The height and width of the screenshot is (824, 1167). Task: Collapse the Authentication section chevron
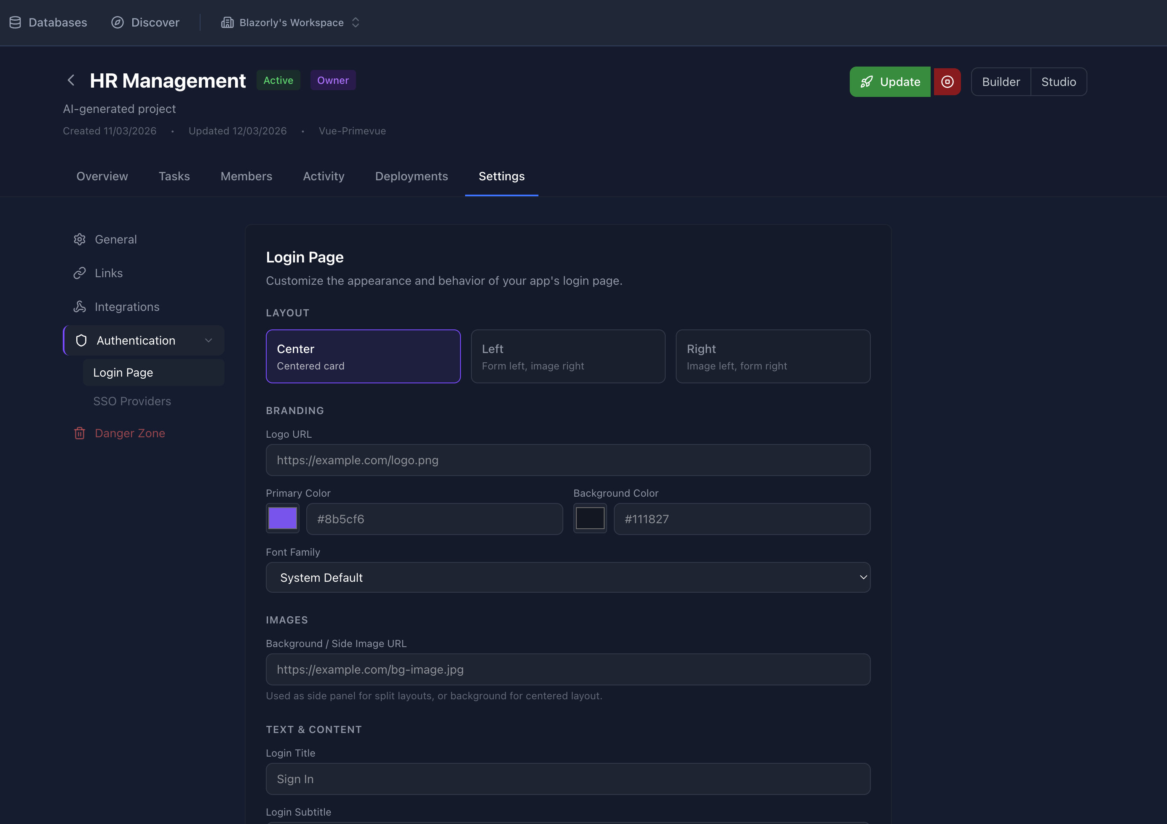click(x=209, y=340)
